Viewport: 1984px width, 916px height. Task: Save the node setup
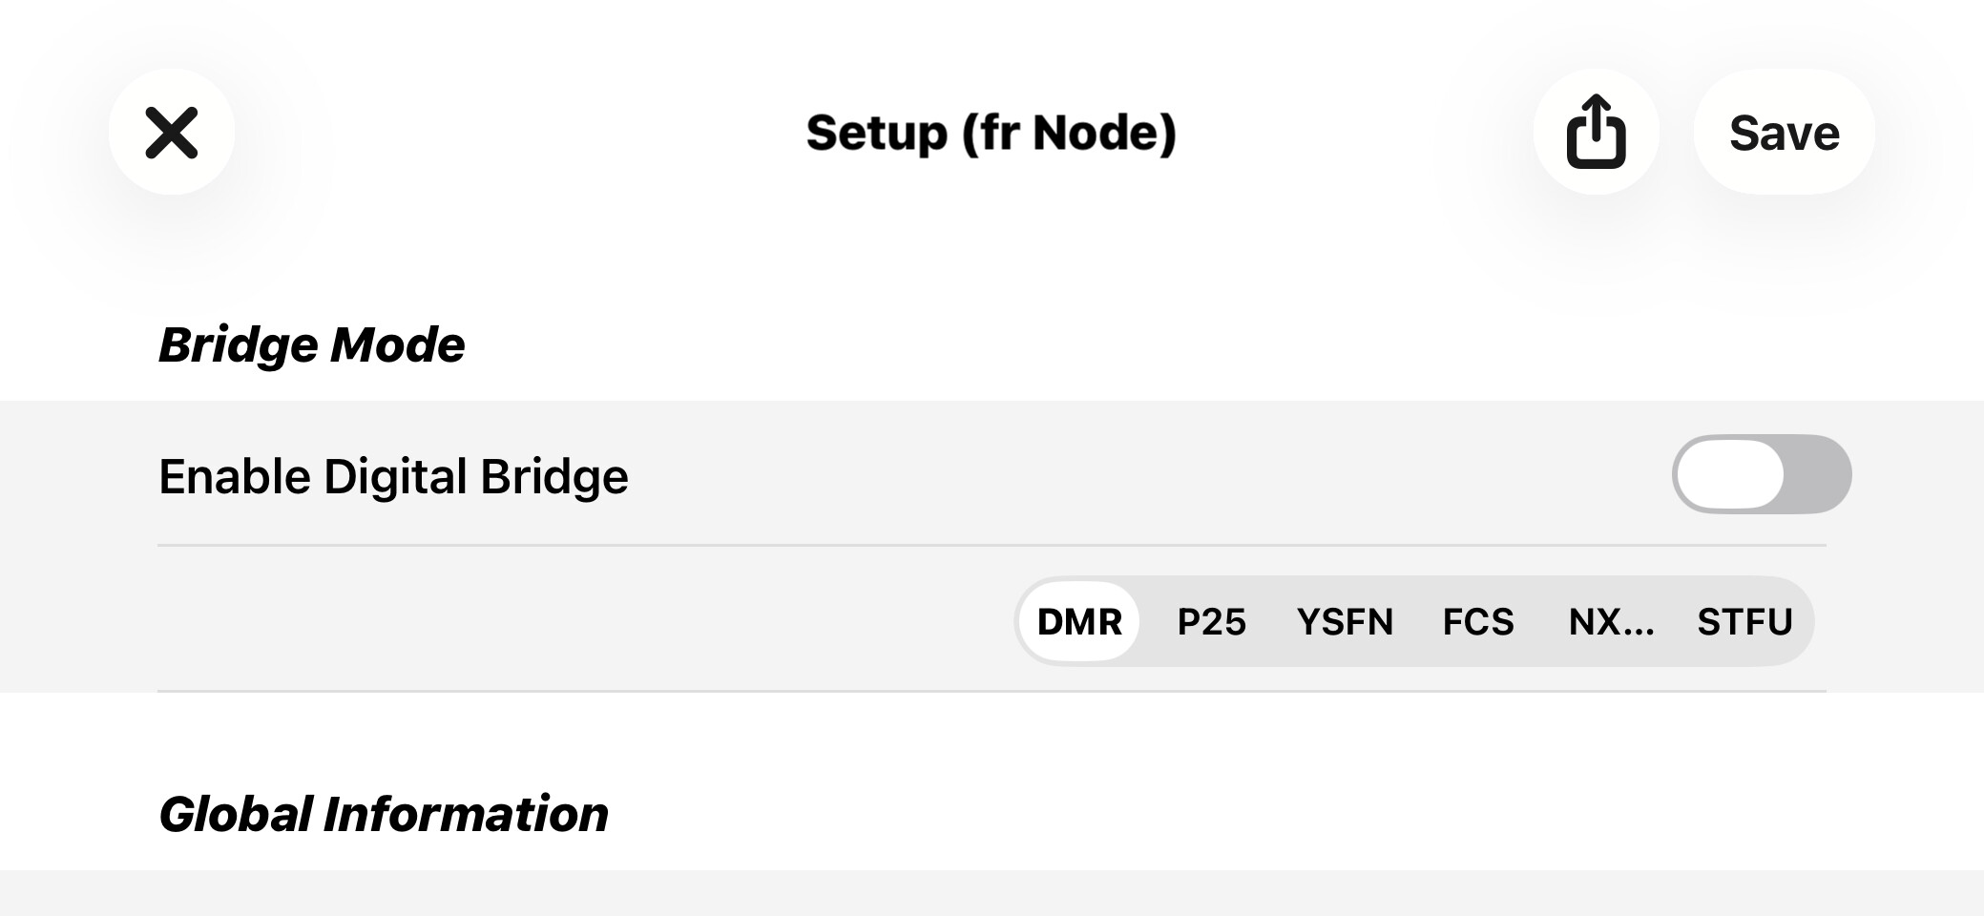(1784, 132)
